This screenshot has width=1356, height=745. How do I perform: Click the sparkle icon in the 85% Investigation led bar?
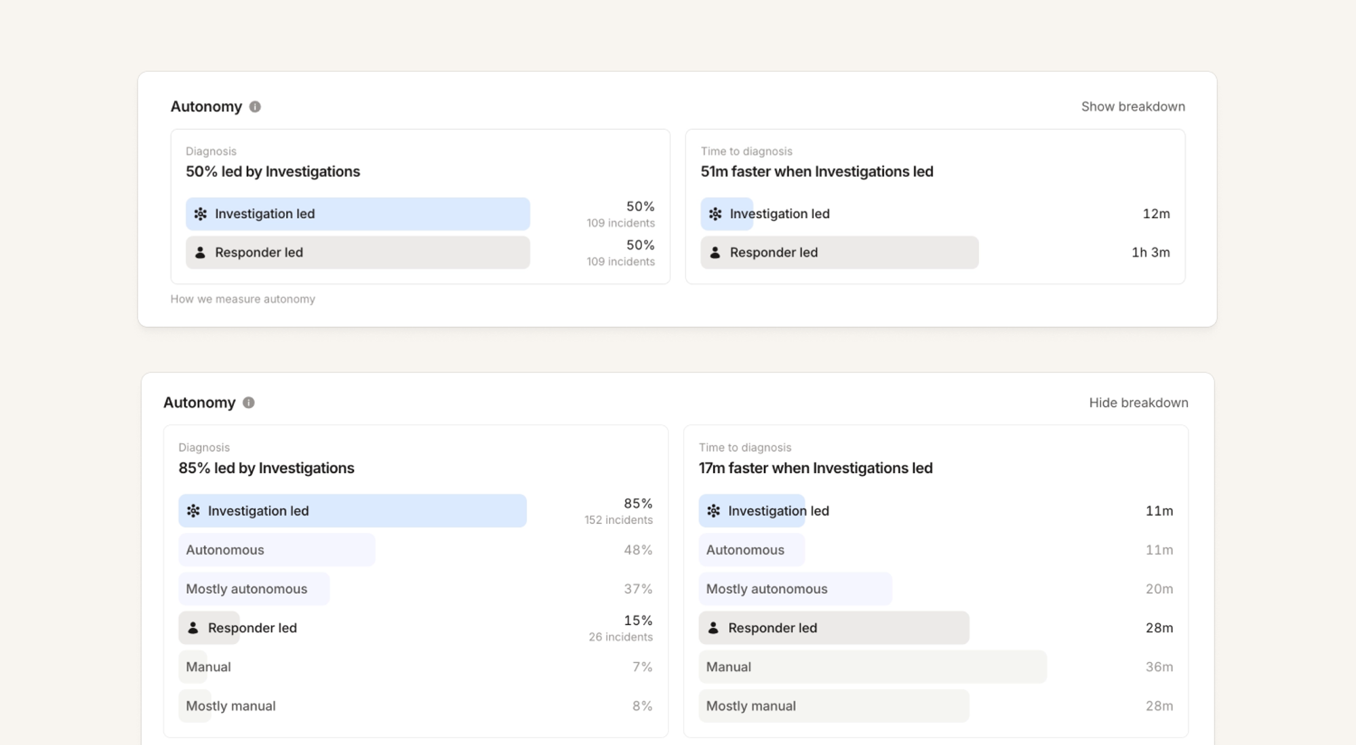193,510
